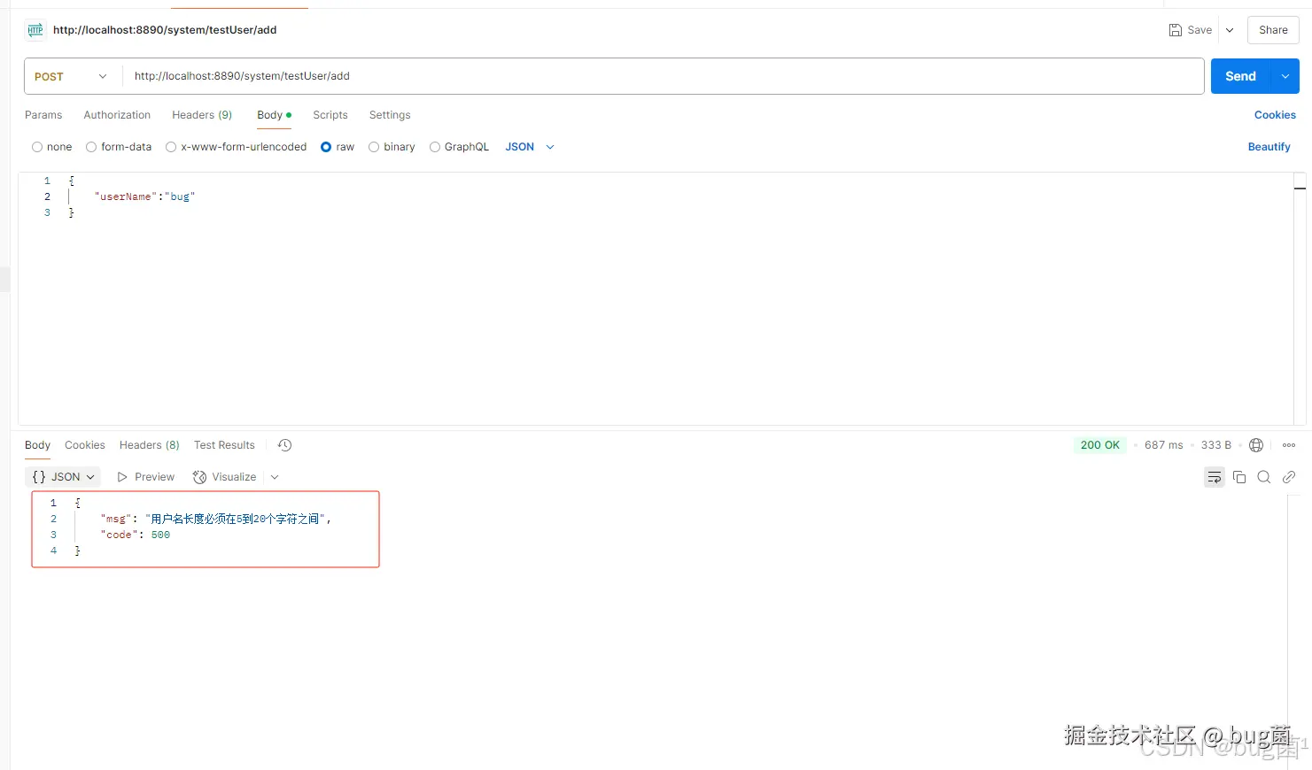Image resolution: width=1312 pixels, height=770 pixels.
Task: Click the Save button label
Action: 1199,30
